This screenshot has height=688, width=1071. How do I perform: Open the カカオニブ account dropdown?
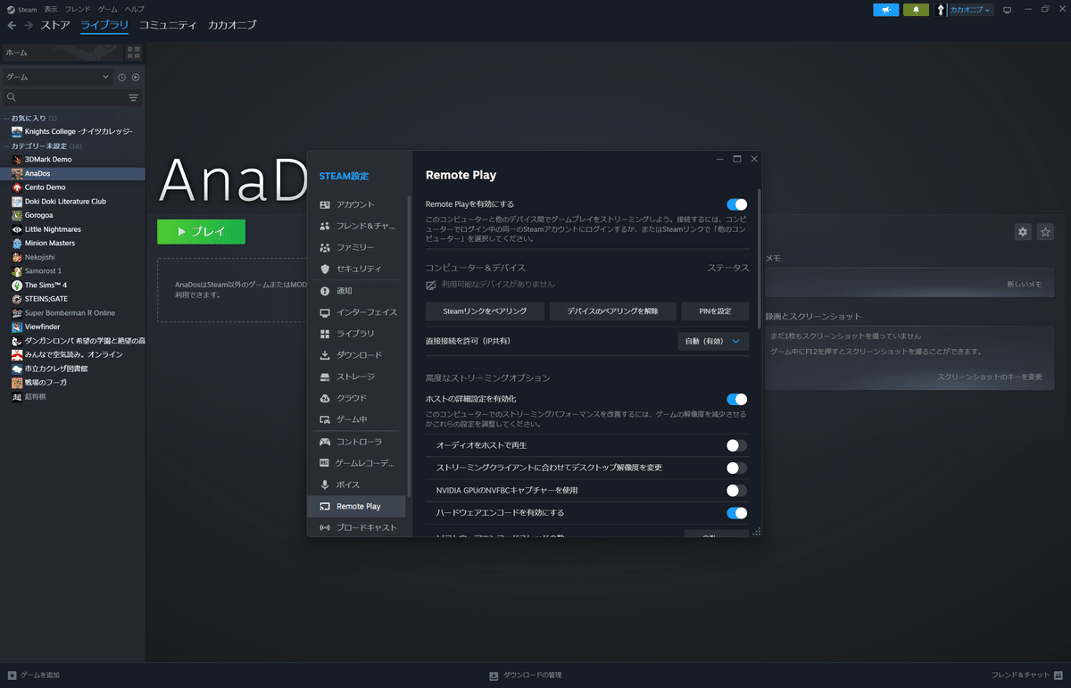(970, 10)
